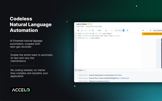Click the User Name link in console log

pos(118,75)
